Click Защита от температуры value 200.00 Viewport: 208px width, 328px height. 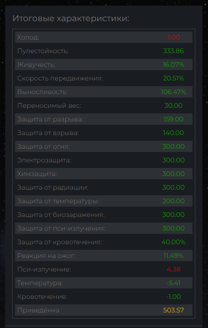point(173,201)
